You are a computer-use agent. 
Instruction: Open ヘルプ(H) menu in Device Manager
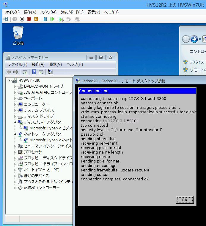tap(75, 64)
